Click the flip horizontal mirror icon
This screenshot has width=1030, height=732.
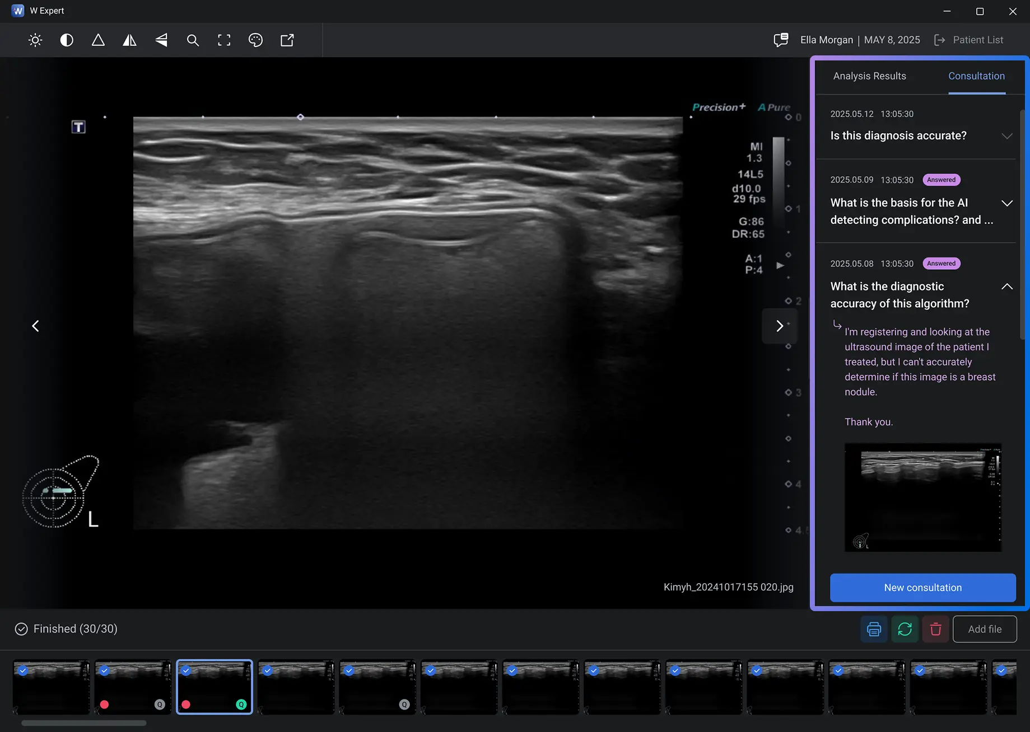[129, 40]
